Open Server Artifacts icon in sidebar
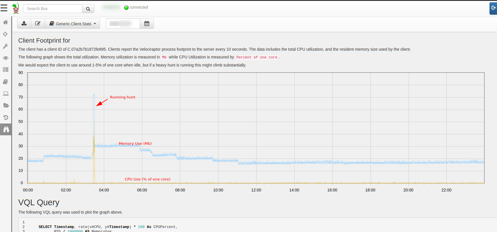 pos(5,70)
